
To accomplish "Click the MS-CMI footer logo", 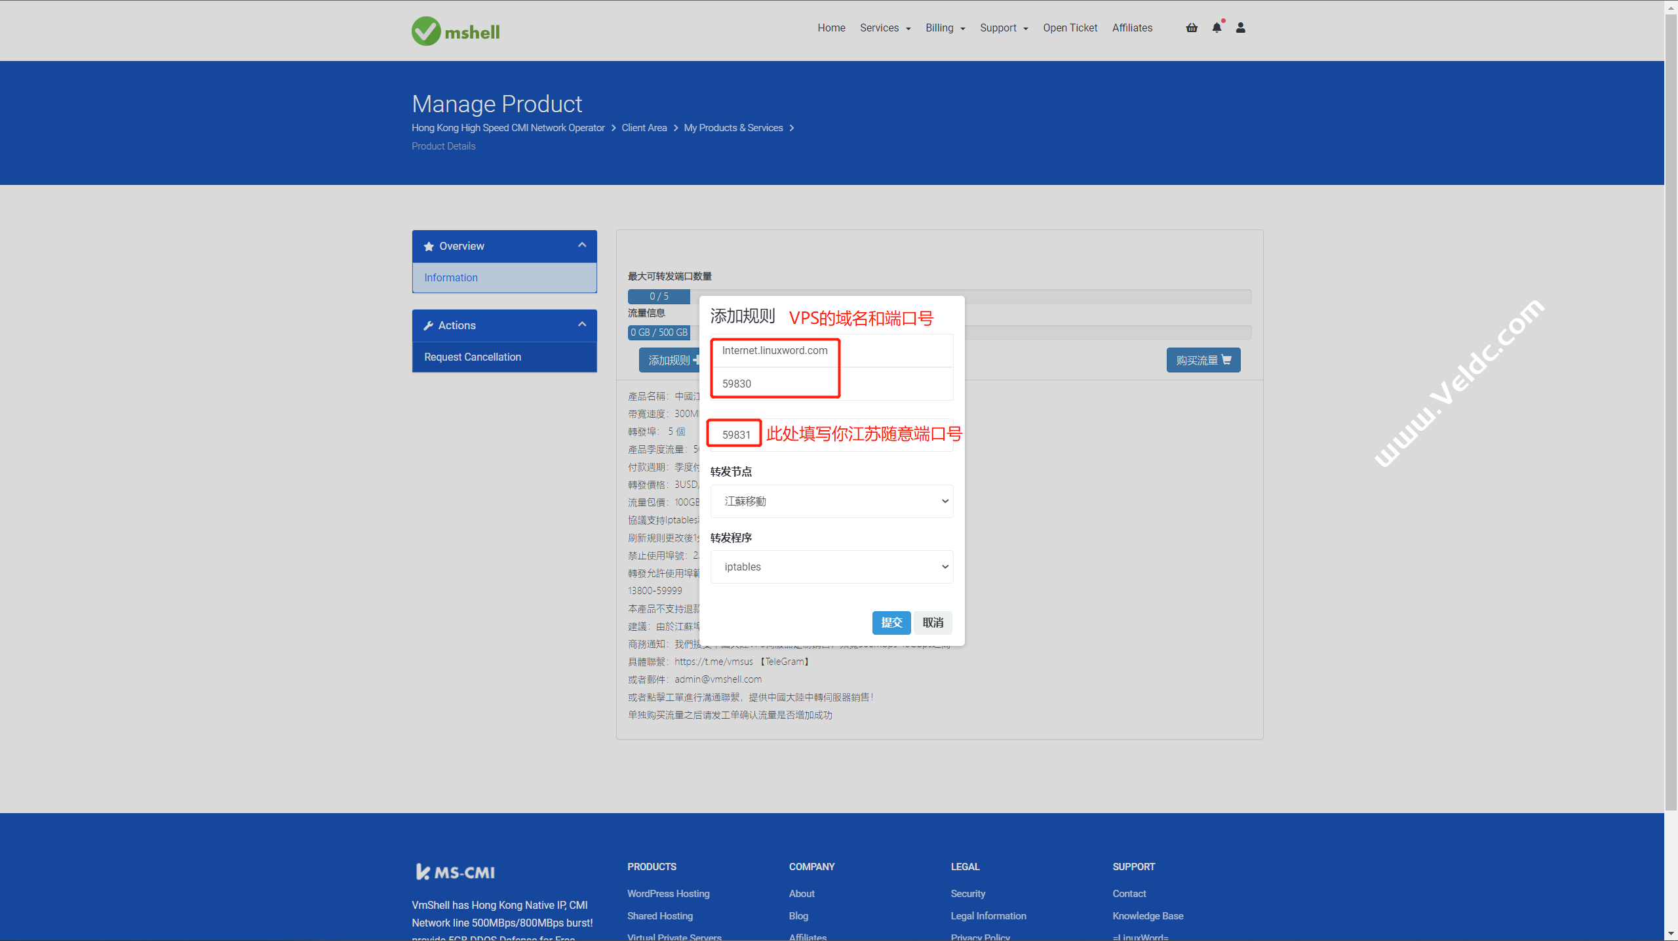I will [456, 871].
